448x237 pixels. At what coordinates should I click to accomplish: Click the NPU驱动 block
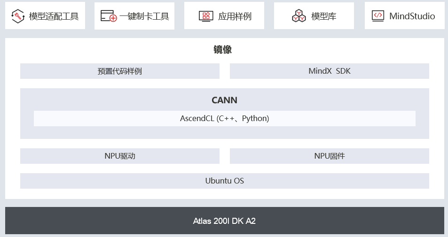(x=120, y=156)
